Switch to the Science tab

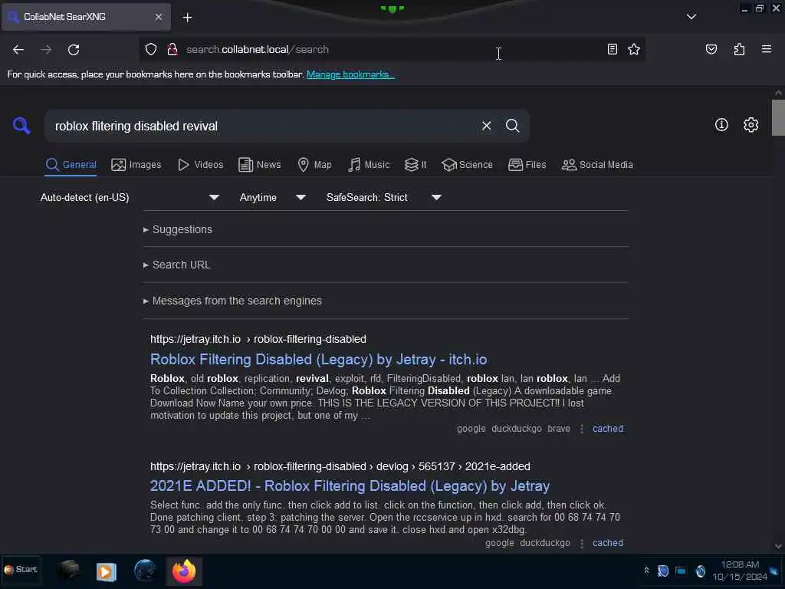point(467,165)
